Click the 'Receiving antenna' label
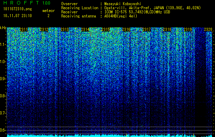 [x=79, y=16]
